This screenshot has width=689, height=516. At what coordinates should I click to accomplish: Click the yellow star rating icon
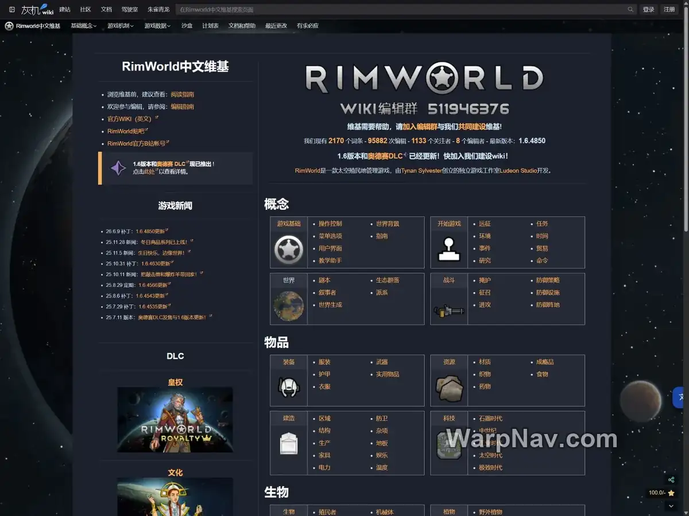(x=671, y=493)
